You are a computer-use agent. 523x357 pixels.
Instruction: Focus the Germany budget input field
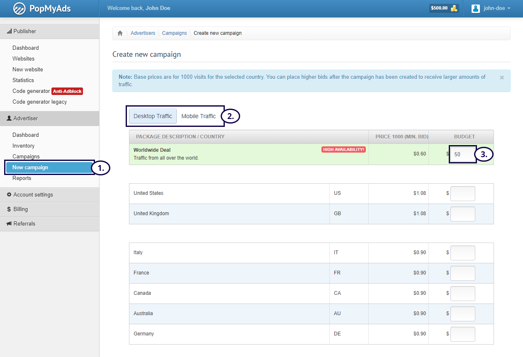(462, 334)
